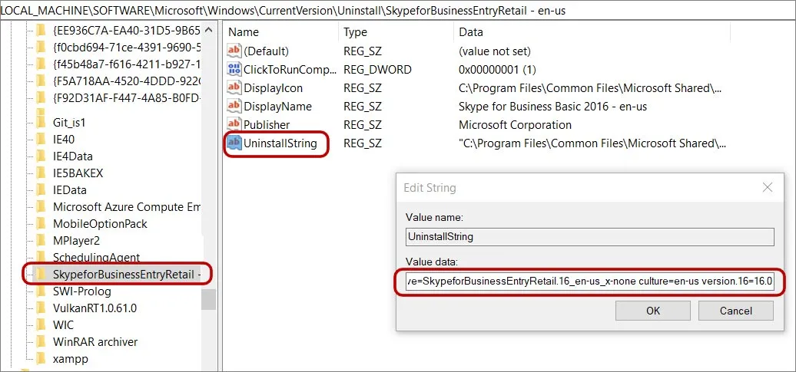Click the IE5BAKEX folder icon
This screenshot has width=796, height=372.
41,173
